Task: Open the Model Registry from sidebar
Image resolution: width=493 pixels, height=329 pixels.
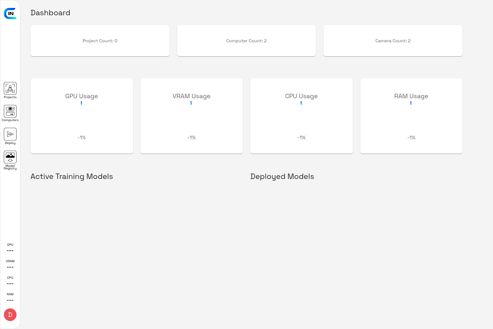Action: 10,159
